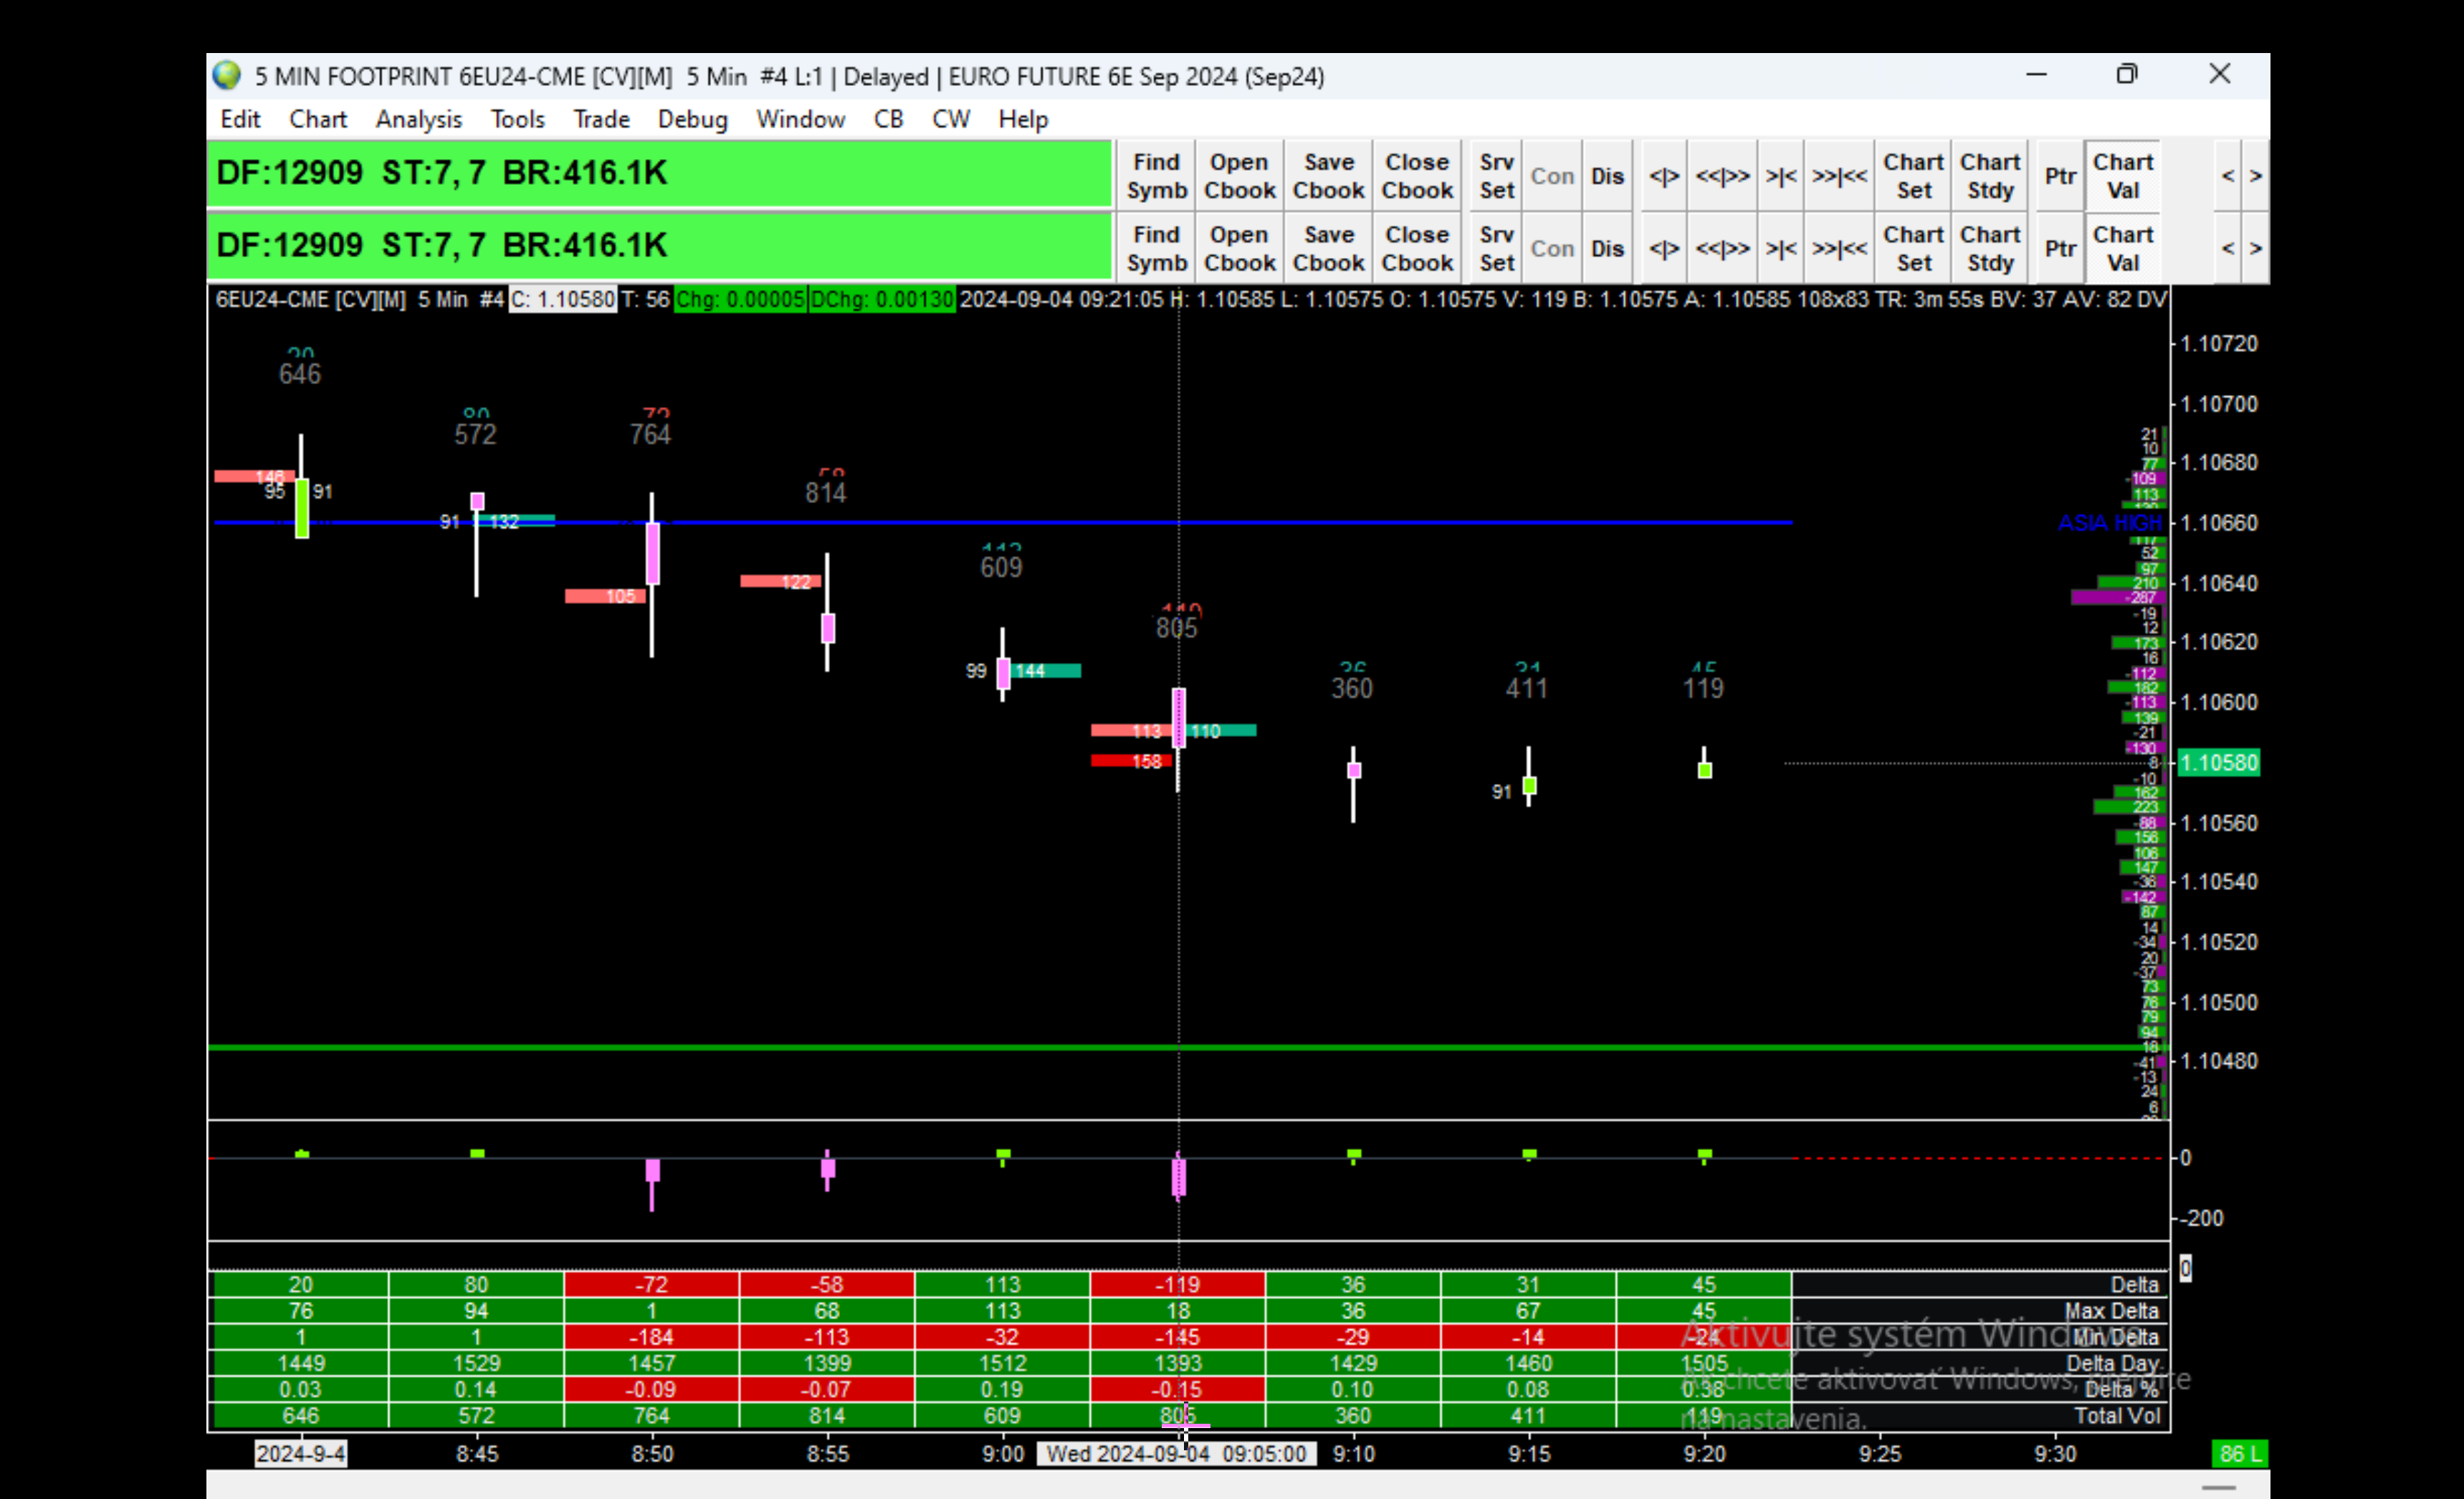Click the >|< icon in the second toolbar row

tap(1780, 249)
